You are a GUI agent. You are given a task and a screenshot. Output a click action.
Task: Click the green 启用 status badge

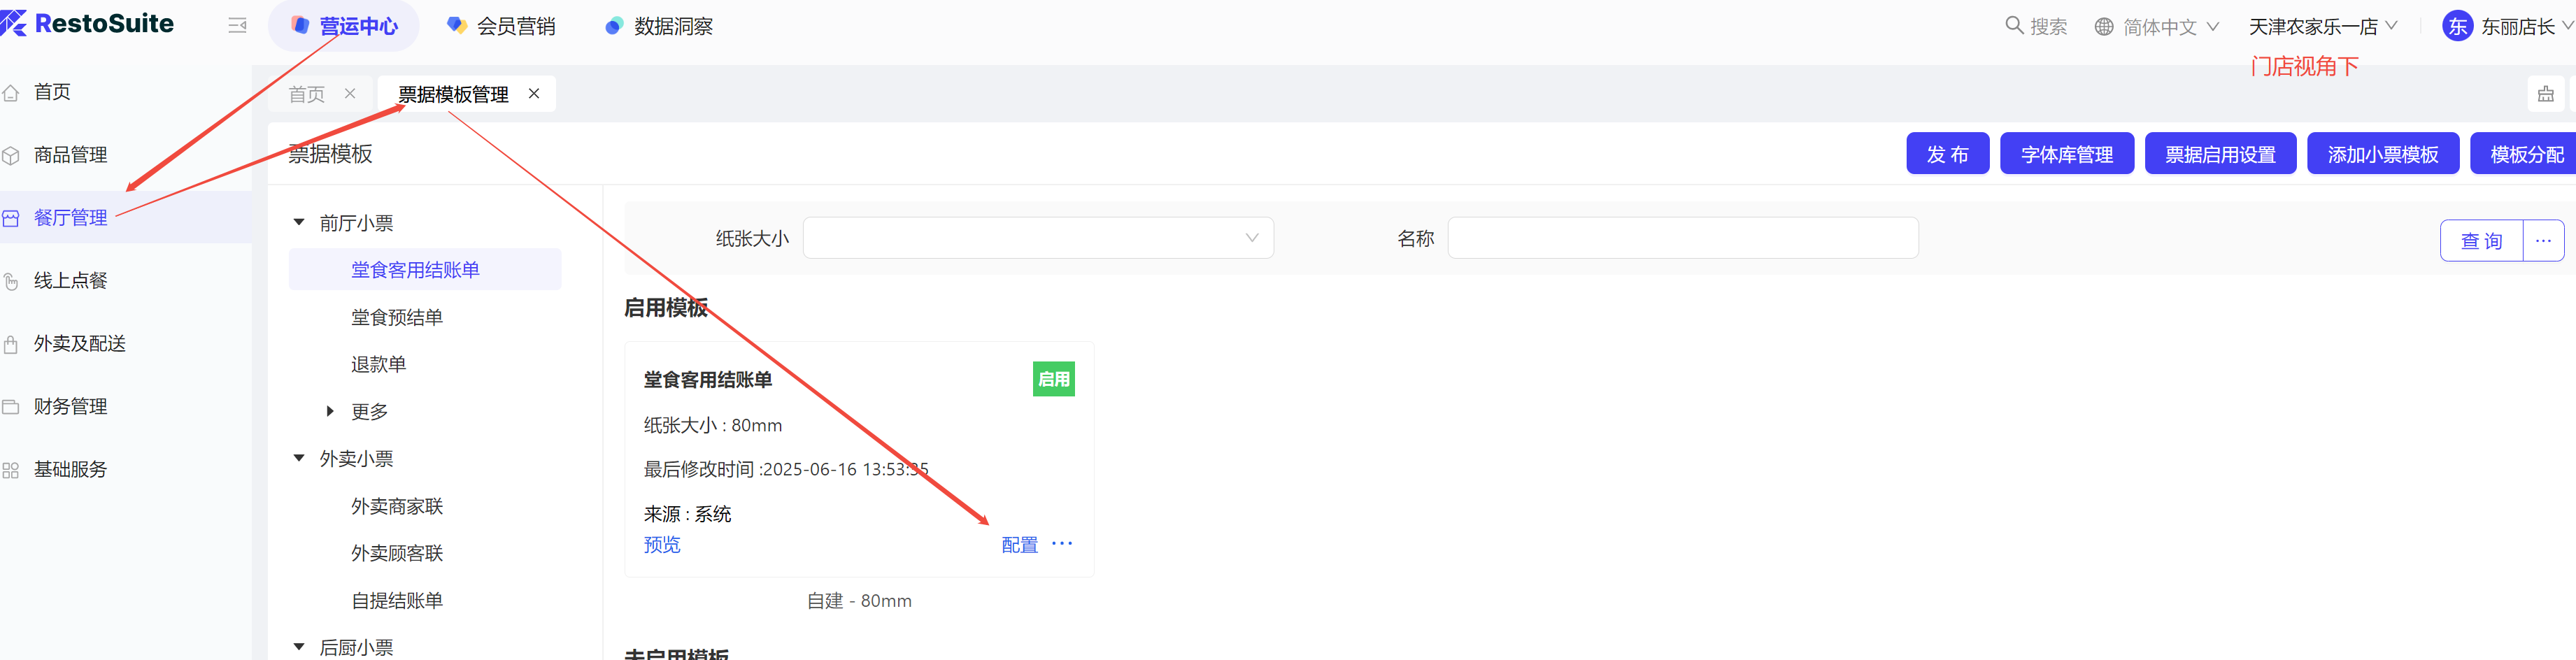click(1053, 379)
